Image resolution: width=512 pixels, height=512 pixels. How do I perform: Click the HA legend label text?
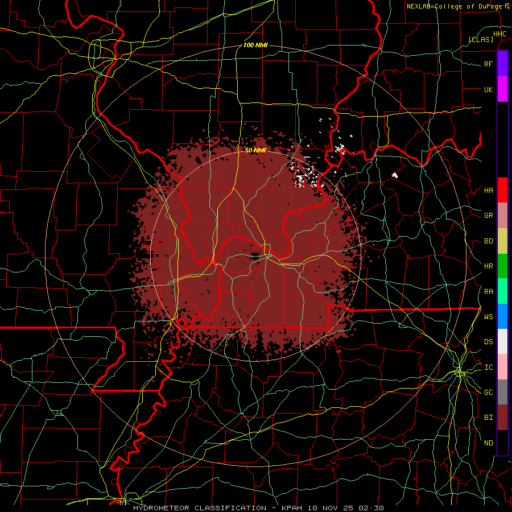point(489,191)
